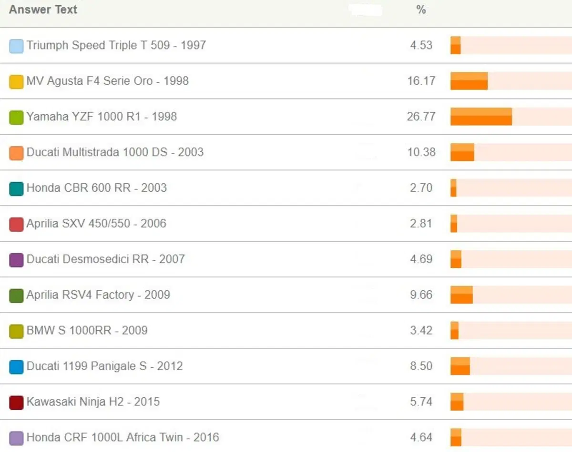Select 'Kawasaki Ninja H2 - 2015' text
Viewport: 572px width, 452px height.
(x=93, y=402)
